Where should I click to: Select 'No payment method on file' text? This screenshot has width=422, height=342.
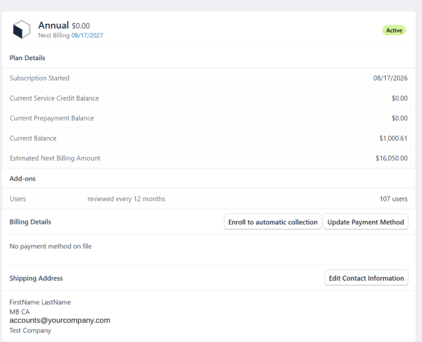51,246
